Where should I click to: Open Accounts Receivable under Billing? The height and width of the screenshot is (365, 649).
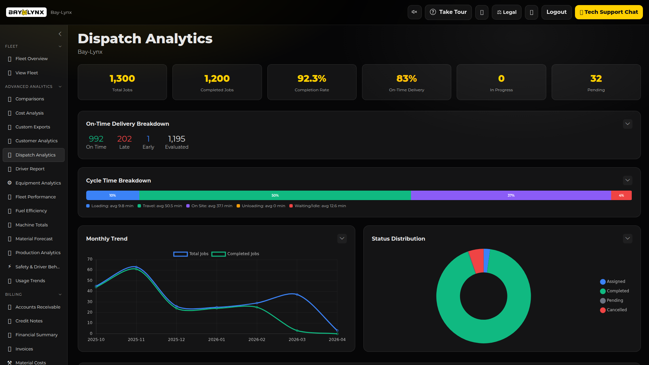click(38, 307)
